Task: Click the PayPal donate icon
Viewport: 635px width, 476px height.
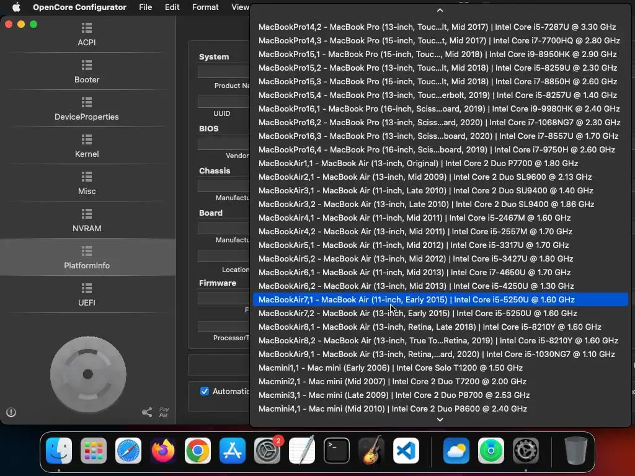Action: pos(164,412)
